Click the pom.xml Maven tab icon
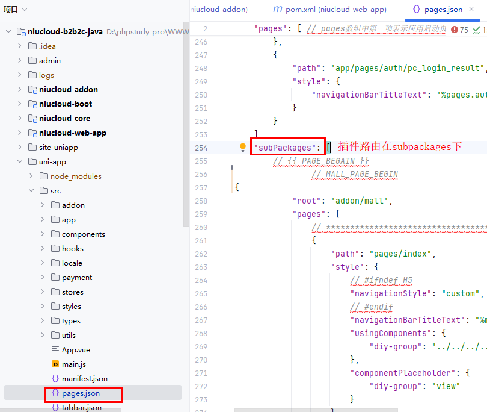The image size is (487, 412). tap(277, 10)
